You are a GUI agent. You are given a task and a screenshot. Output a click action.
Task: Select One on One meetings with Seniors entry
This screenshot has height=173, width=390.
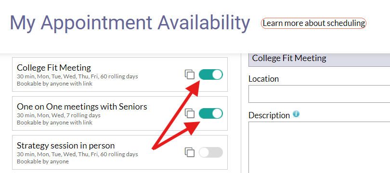pyautogui.click(x=119, y=113)
